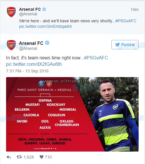Open the @Arsenal handle in main tweet

(x=28, y=48)
